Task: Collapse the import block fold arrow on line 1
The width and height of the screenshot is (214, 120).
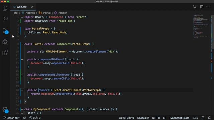Action: (x=22, y=17)
